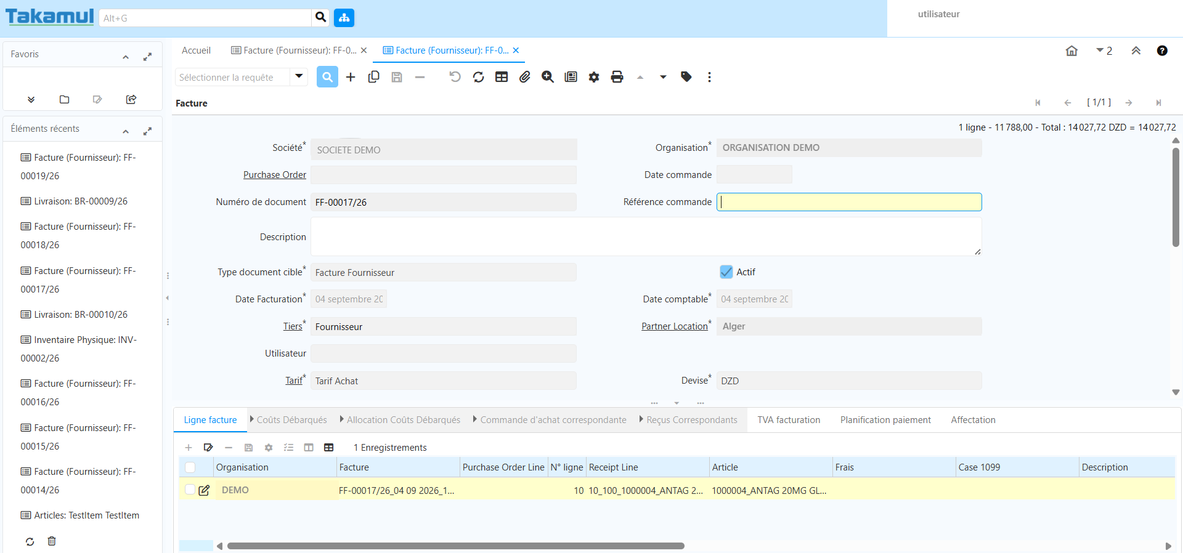
Task: Select all lines with the header checkbox
Action: click(190, 467)
